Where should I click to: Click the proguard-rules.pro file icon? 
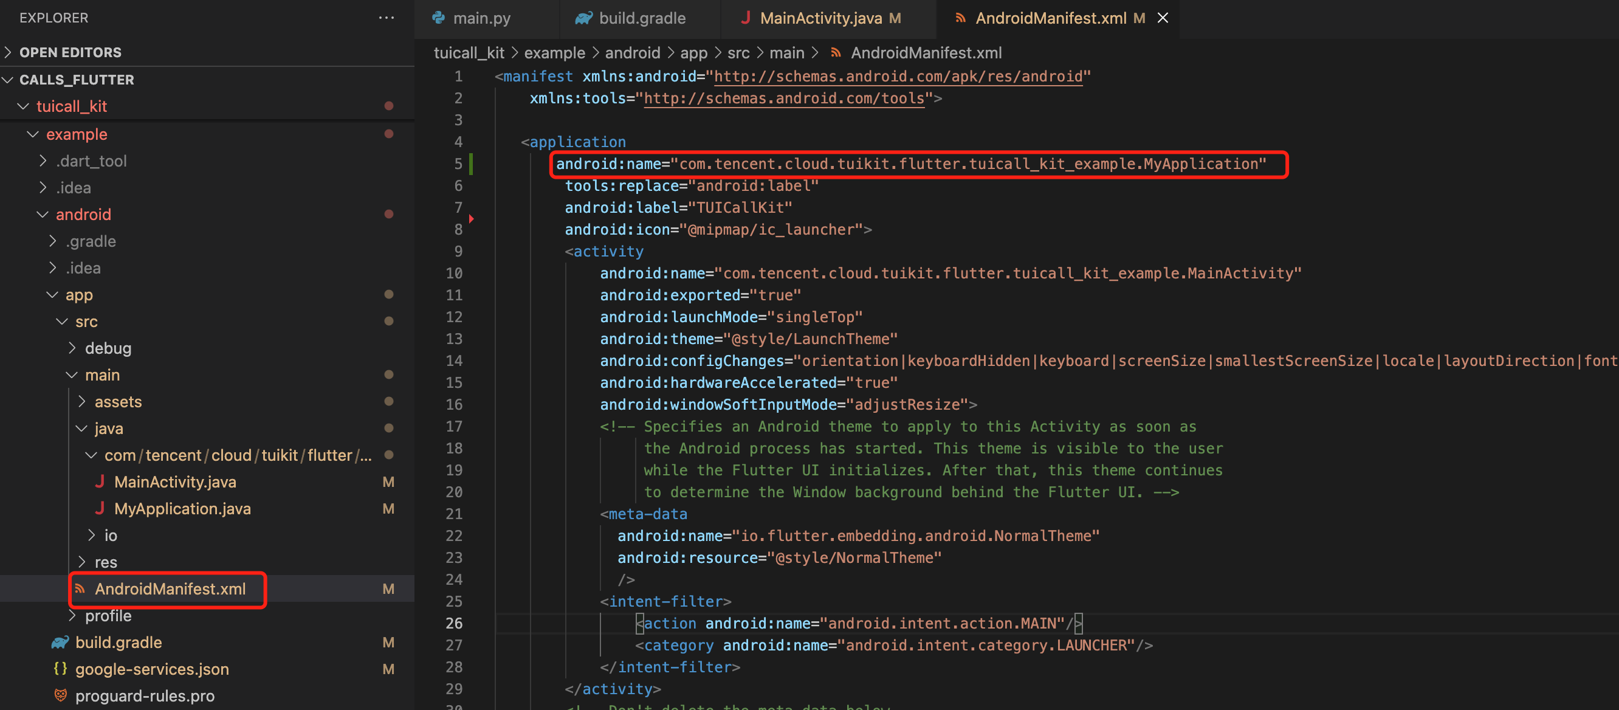point(60,695)
